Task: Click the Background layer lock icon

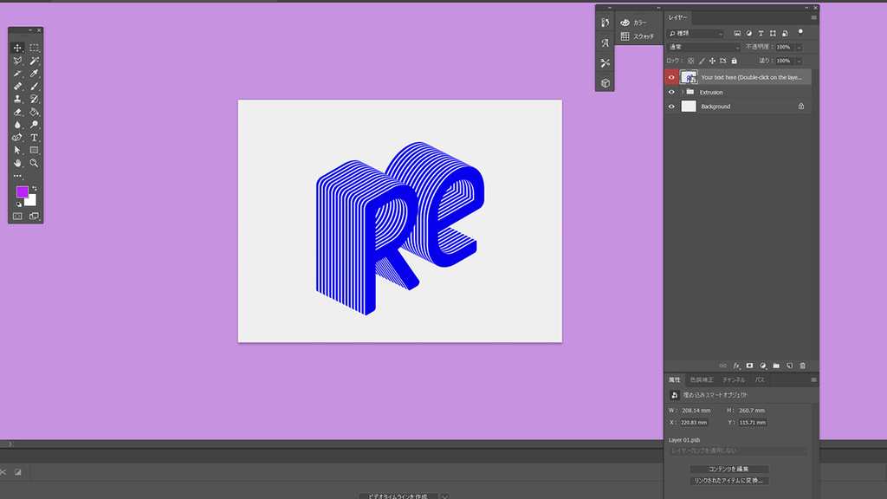Action: click(x=801, y=107)
